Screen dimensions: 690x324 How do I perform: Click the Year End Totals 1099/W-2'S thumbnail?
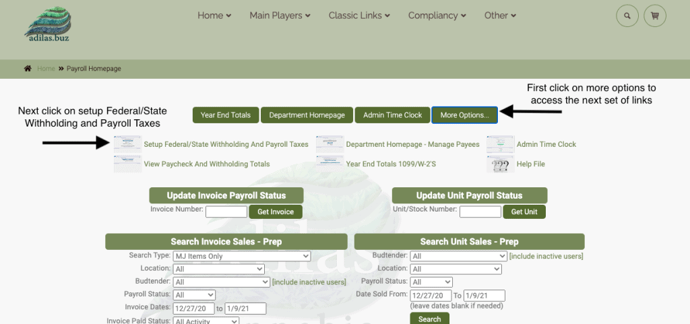tap(330, 164)
